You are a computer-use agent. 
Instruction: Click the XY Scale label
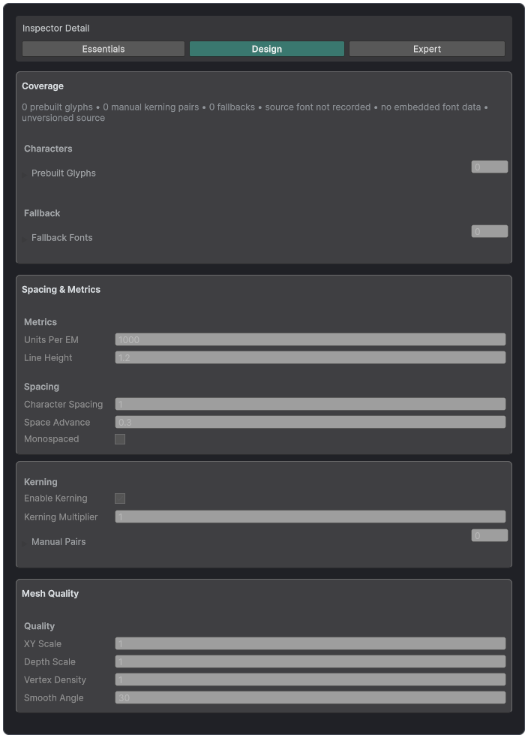click(43, 644)
